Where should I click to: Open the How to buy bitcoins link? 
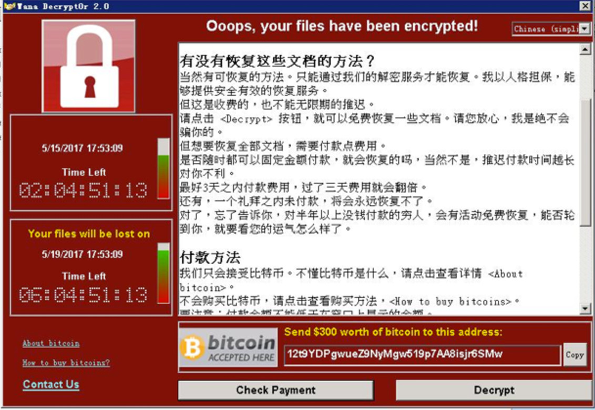[x=66, y=363]
